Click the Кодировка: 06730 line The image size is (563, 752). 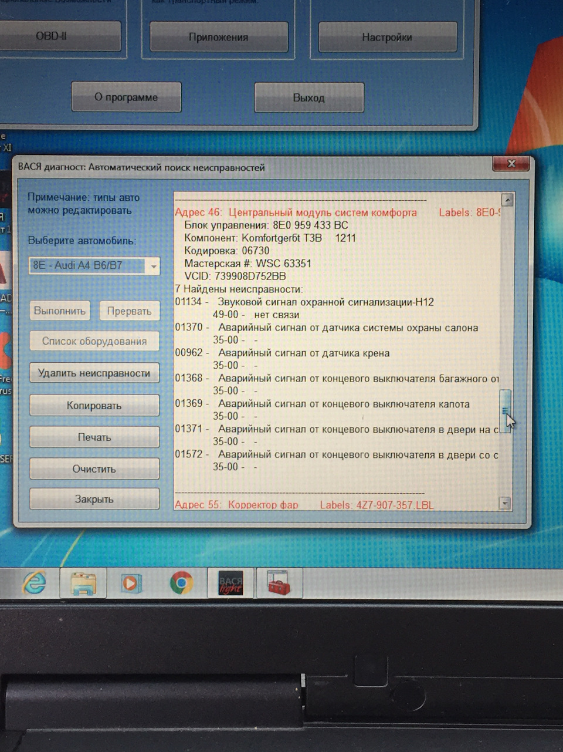pyautogui.click(x=227, y=251)
